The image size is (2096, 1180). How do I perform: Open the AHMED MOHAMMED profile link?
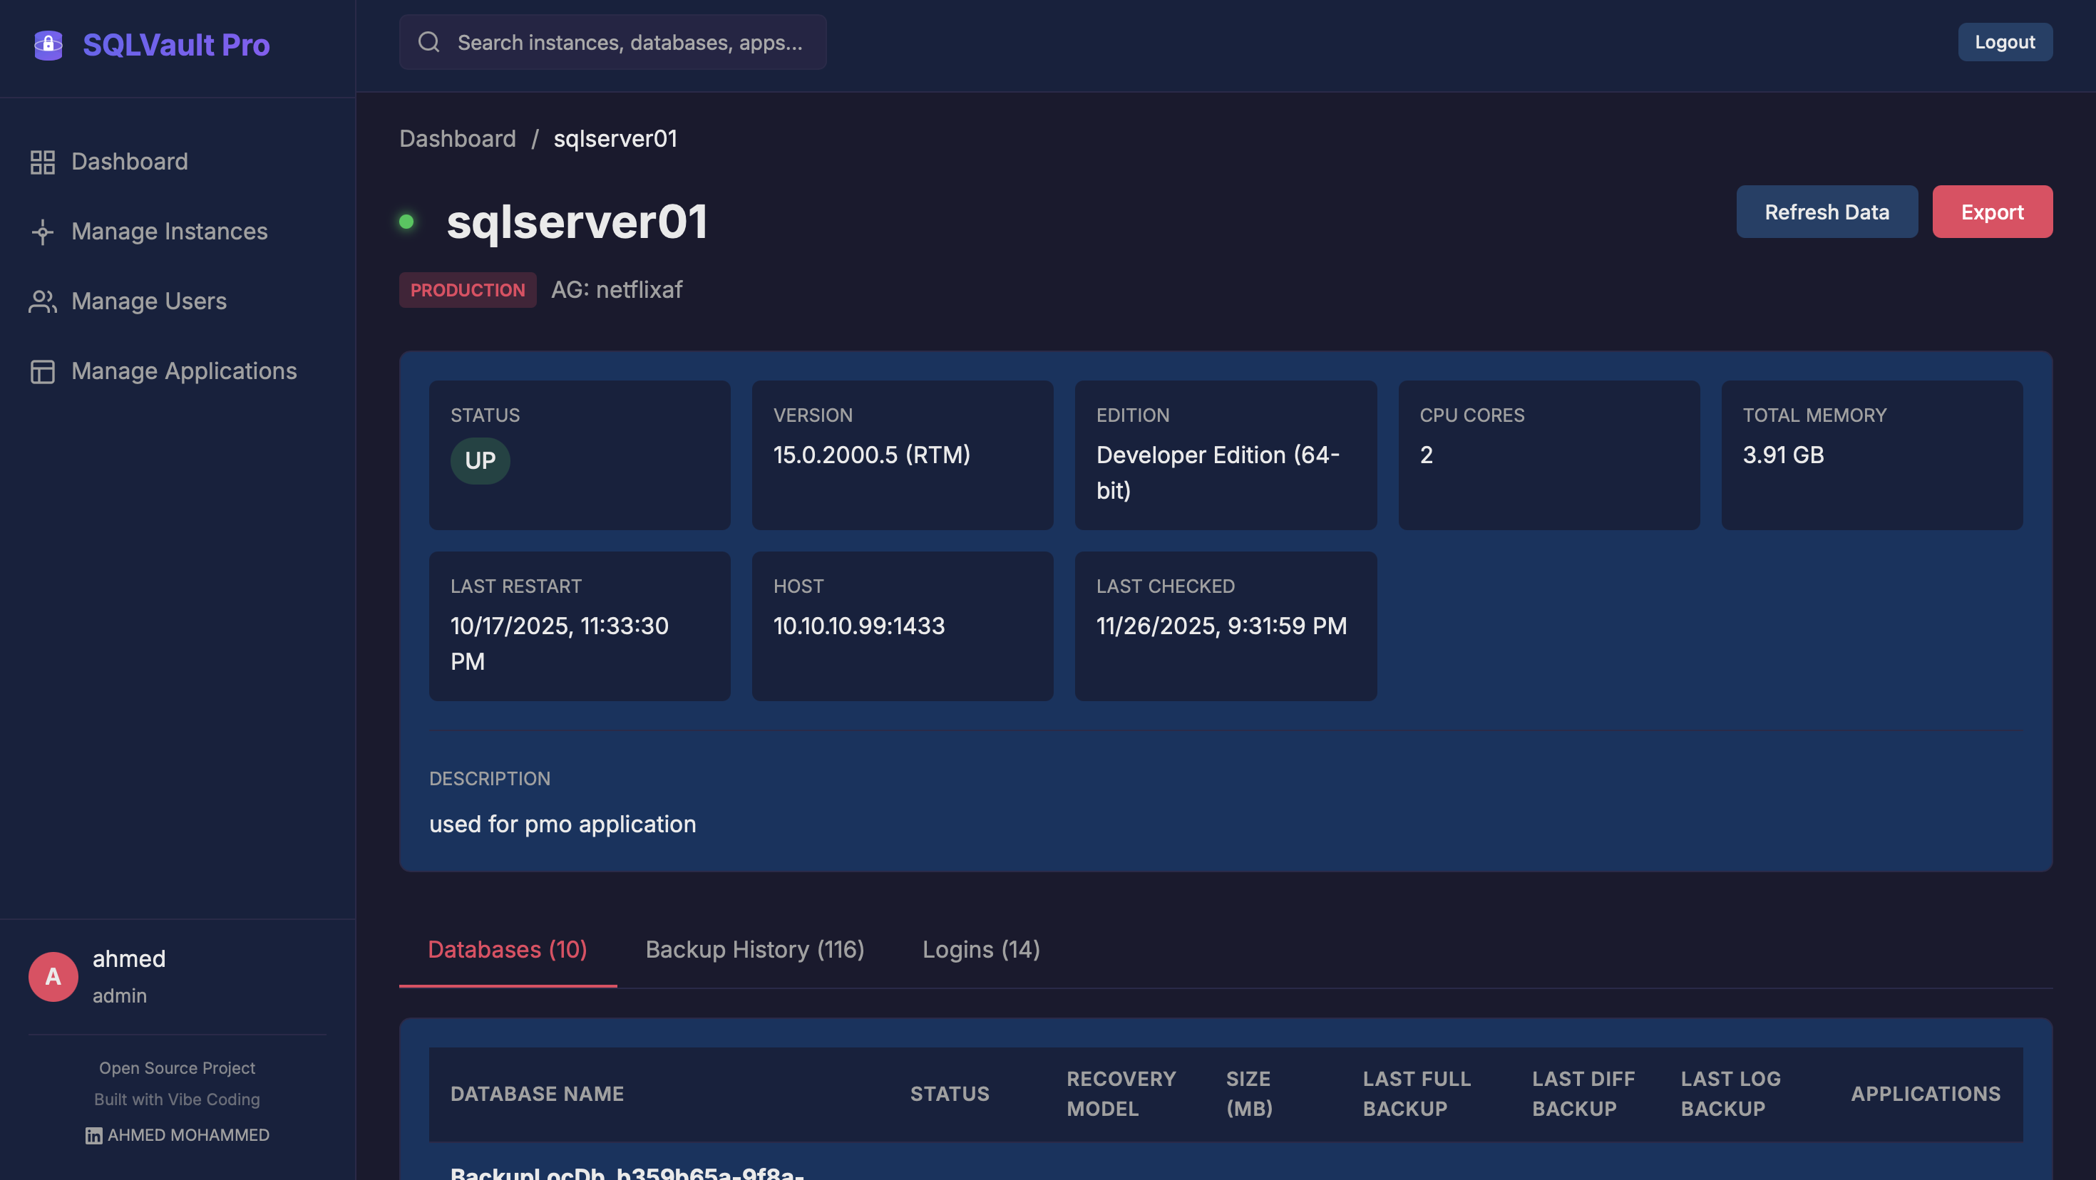(x=188, y=1135)
